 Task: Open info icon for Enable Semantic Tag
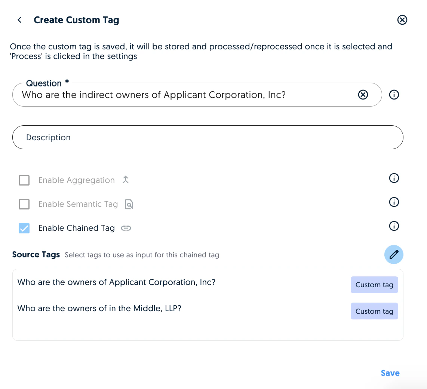click(394, 202)
